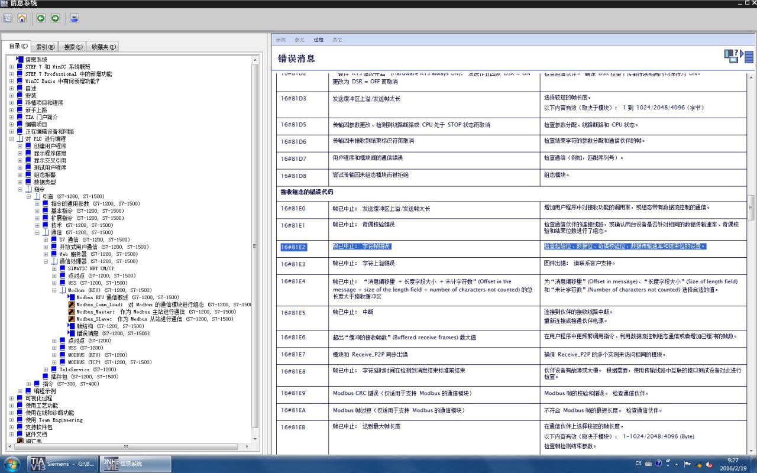Click the help display icon at top right

(x=732, y=56)
